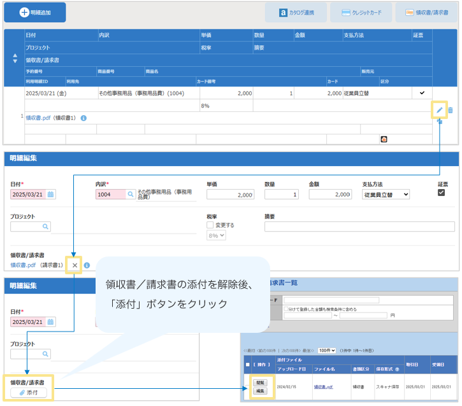Click the pencil edit icon in detail row

tap(439, 110)
